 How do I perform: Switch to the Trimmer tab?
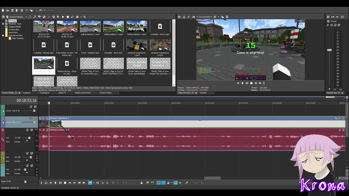point(203,93)
